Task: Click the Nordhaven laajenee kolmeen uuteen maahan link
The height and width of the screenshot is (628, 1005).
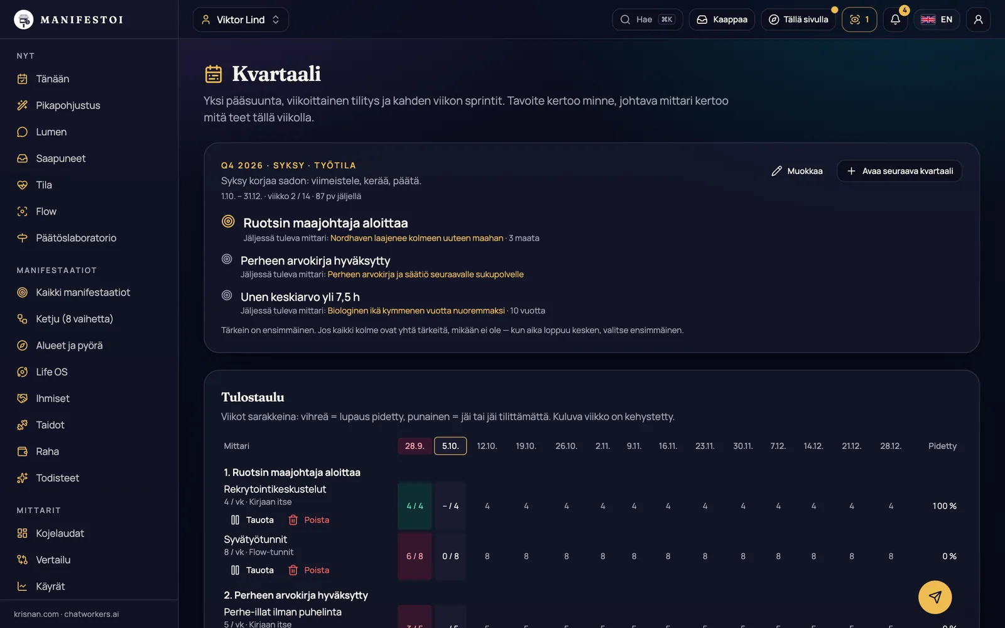Action: click(417, 238)
